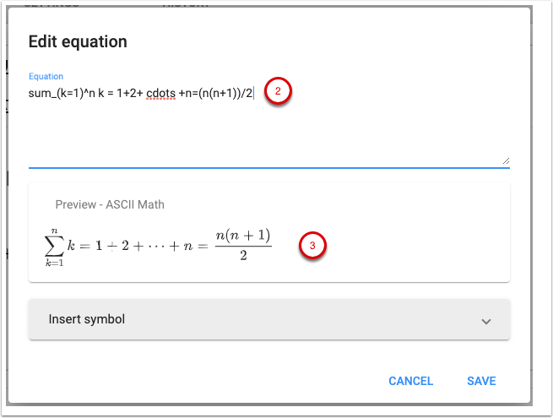
Task: Click the Edit equation dialog title
Action: (x=78, y=41)
